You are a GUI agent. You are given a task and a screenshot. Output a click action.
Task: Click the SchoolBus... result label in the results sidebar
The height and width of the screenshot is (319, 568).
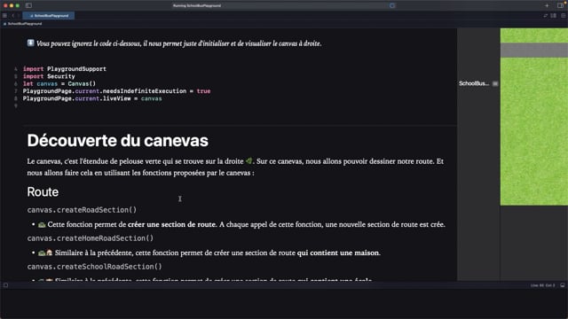pos(474,83)
